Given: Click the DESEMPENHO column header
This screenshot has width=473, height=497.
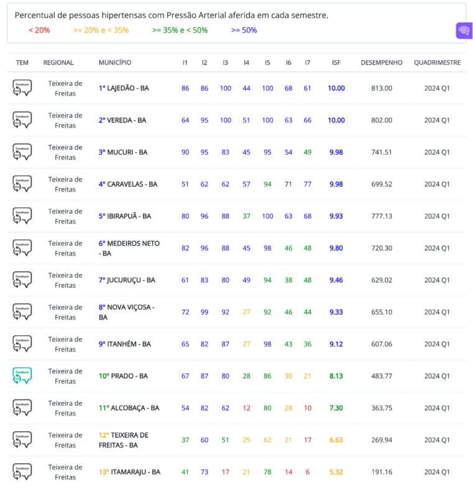Looking at the screenshot, I should 381,63.
